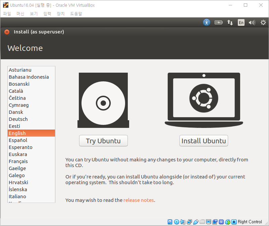269x226 pixels.
Task: Choose Čeština as the language
Action: [32, 98]
